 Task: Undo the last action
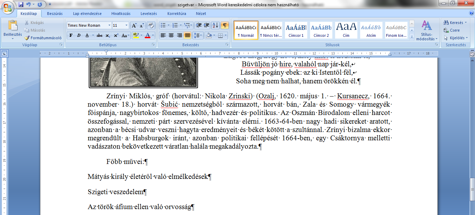point(29,5)
